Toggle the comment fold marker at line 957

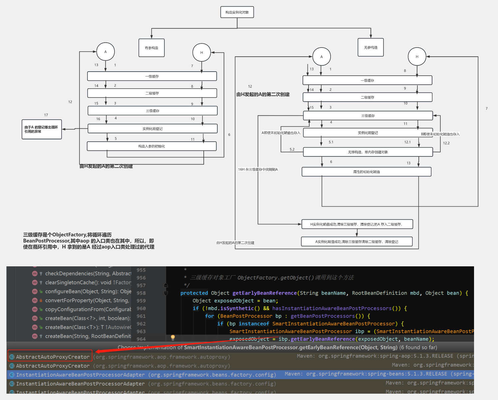(166, 285)
